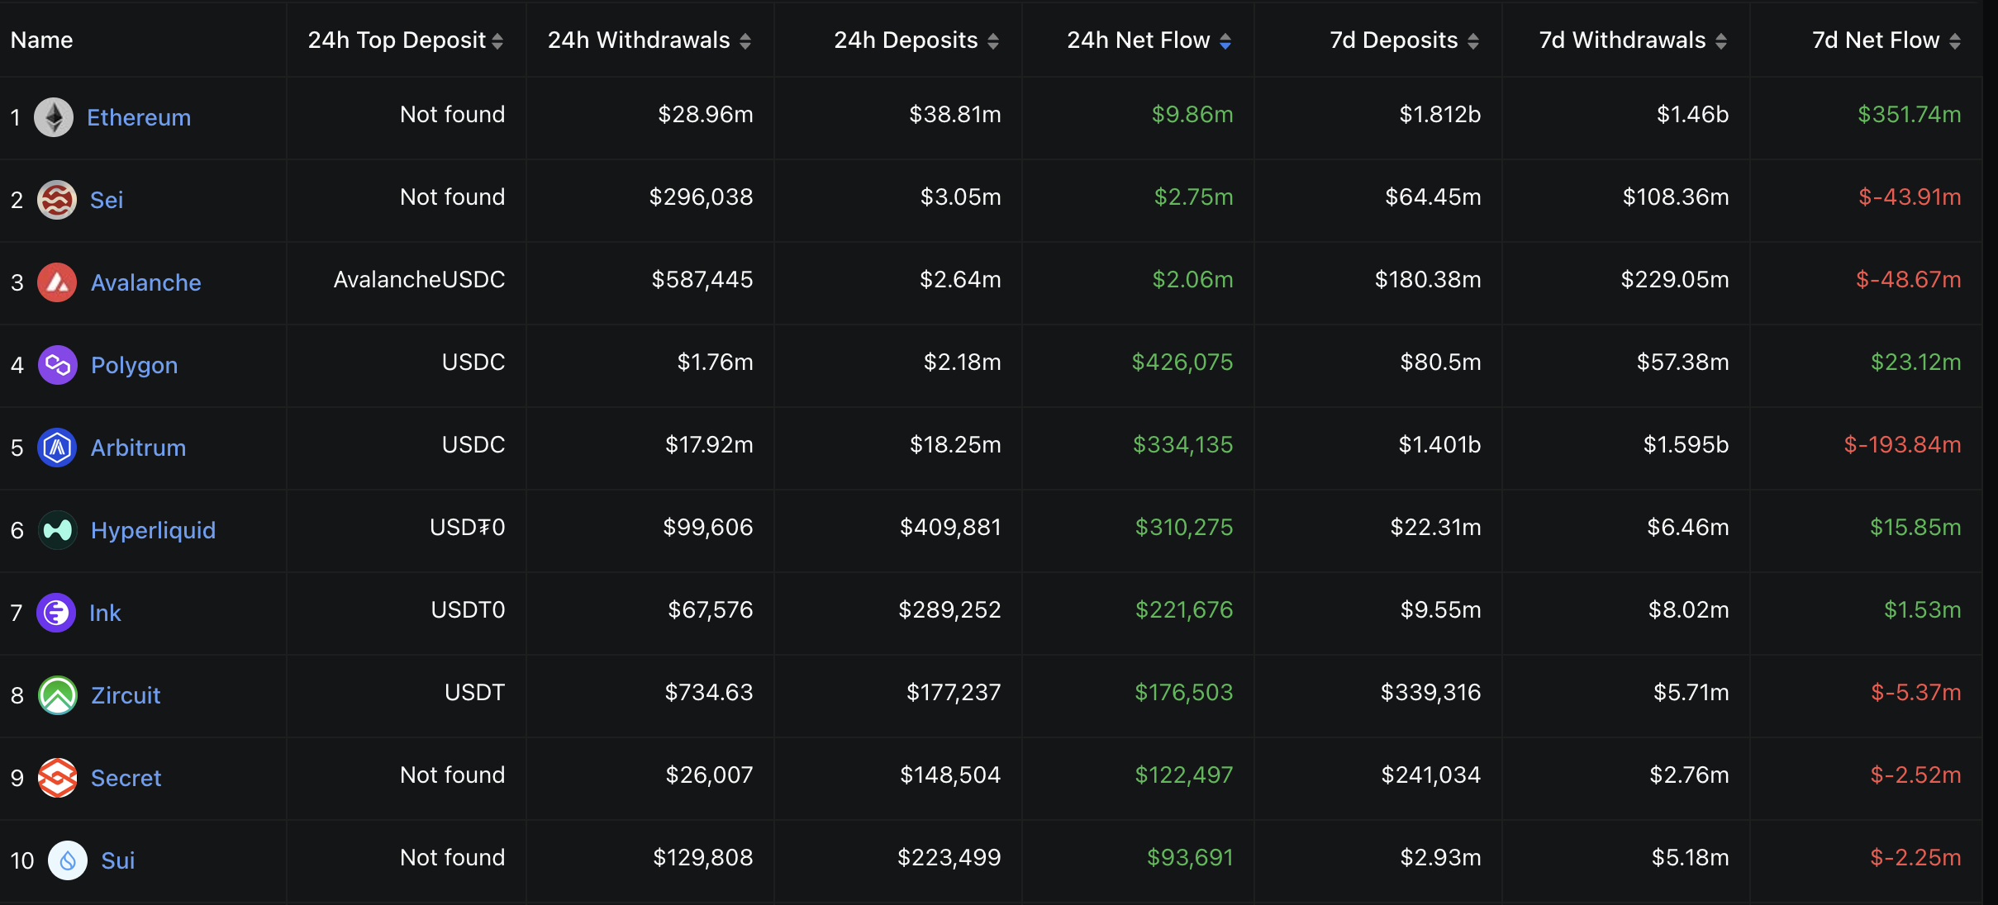Image resolution: width=1998 pixels, height=905 pixels.
Task: Select Ethereum's $351.74m 7d net flow
Action: (x=1910, y=115)
